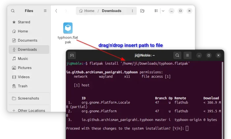Click the search-folder camera icon in Files
Viewport: 231px width, 139px height.
142,11
